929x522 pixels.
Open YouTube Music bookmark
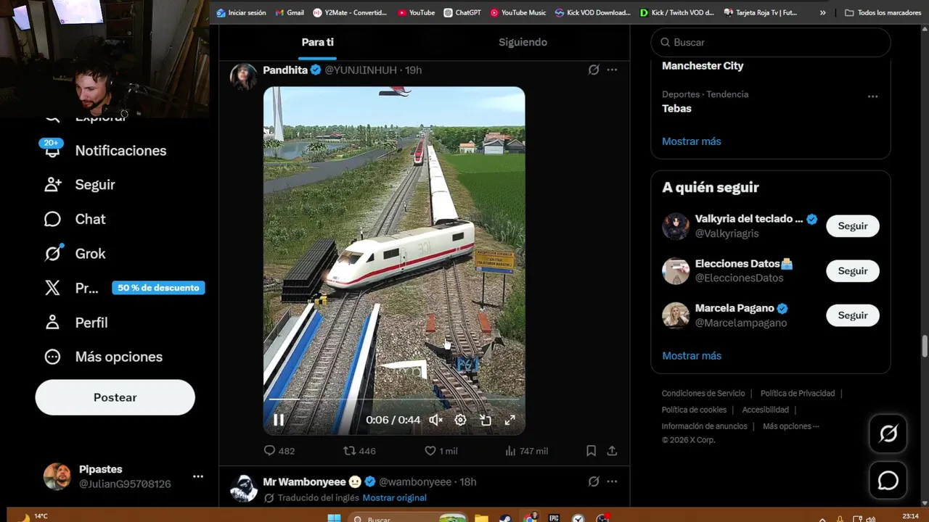[518, 12]
